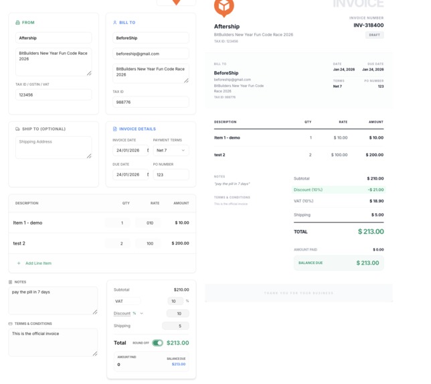Click beforeship@gmail.com in the preview

[232, 80]
